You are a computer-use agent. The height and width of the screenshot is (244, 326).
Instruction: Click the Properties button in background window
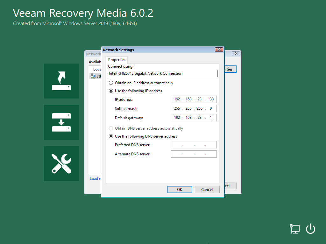point(230,69)
